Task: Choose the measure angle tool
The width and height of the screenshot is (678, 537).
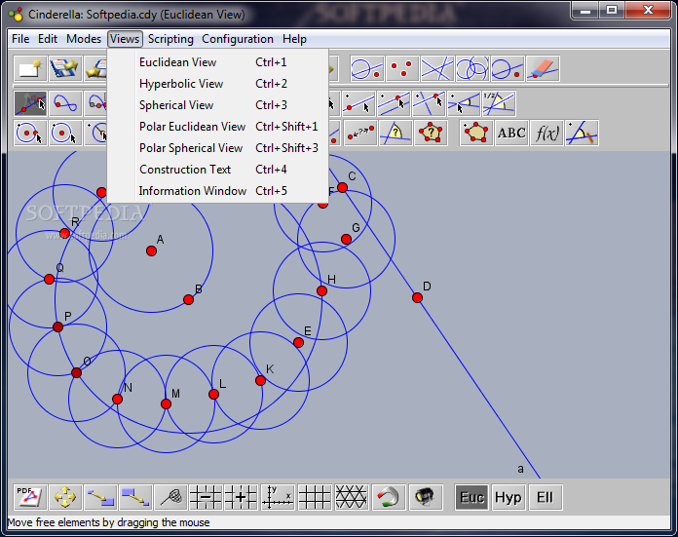Action: 395,133
